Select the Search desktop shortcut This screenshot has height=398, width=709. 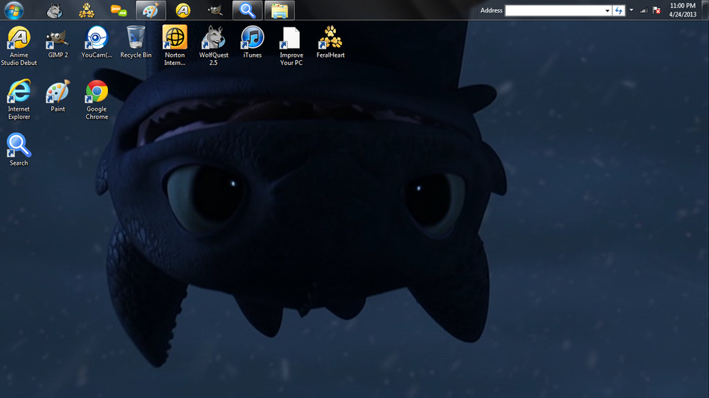tap(19, 150)
